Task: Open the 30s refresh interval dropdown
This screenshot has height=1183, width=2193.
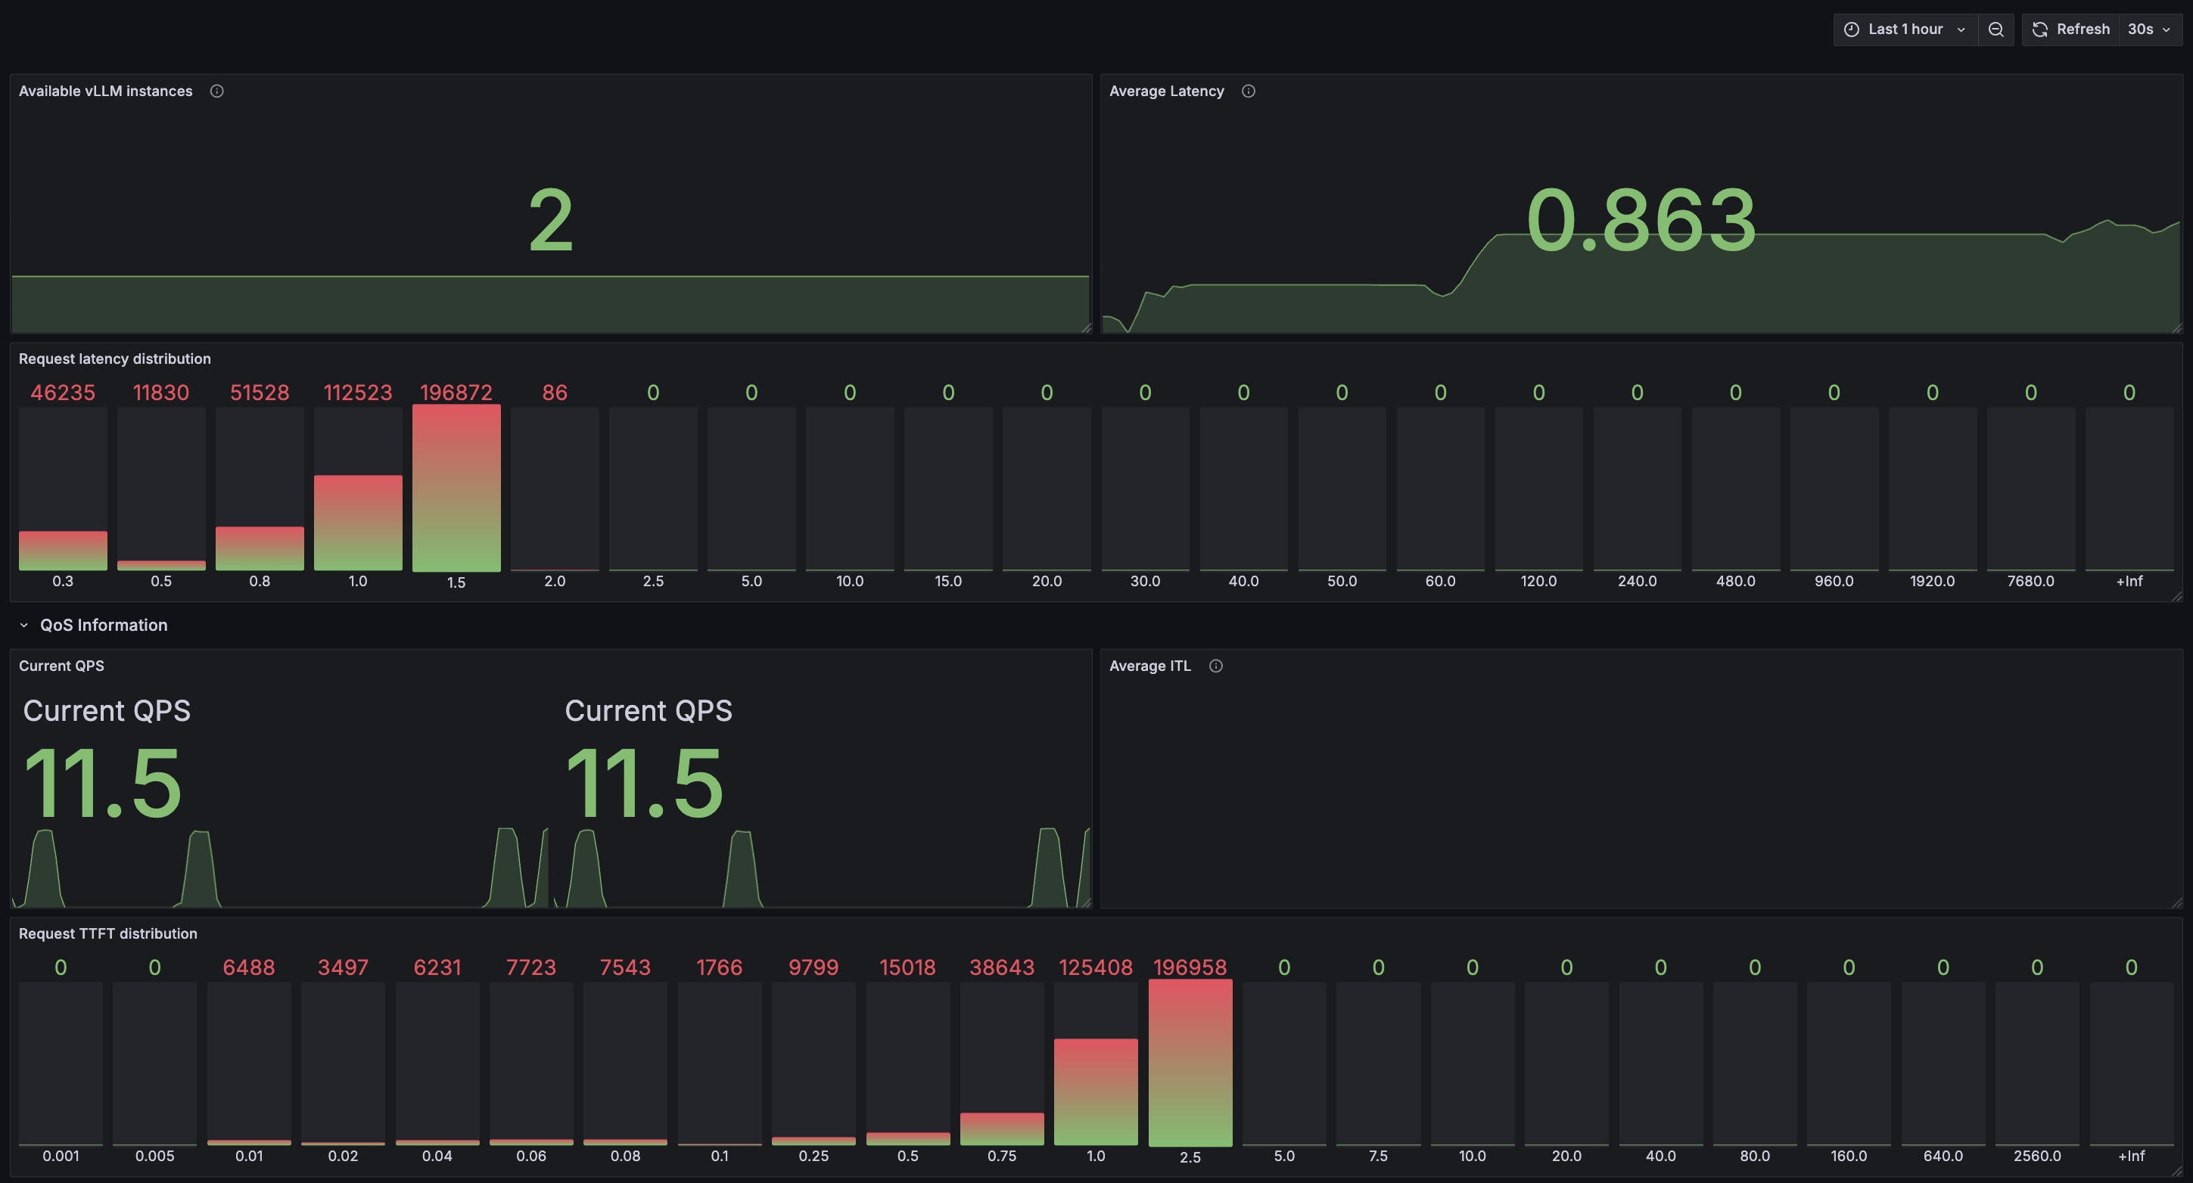Action: click(x=2150, y=29)
